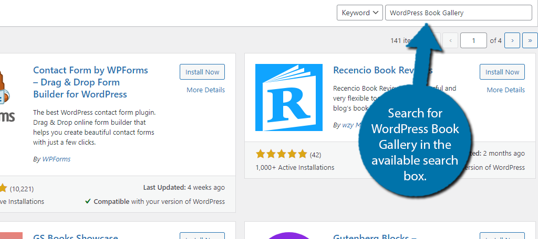Open the Recencio Book Reviews title link
The width and height of the screenshot is (538, 239).
(382, 70)
